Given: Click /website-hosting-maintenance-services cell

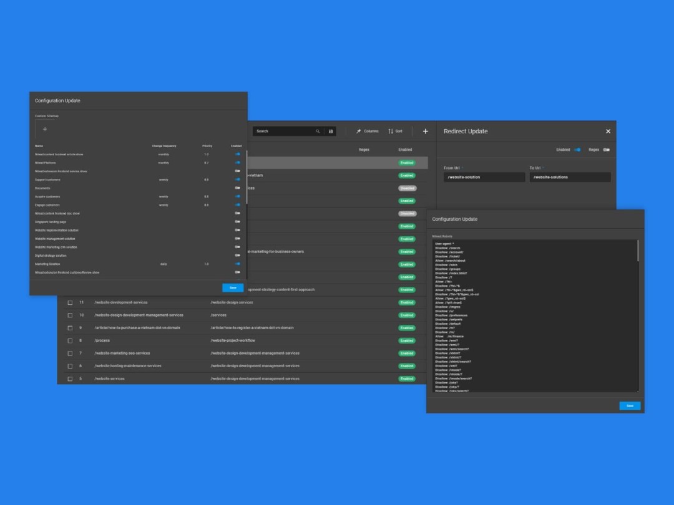Looking at the screenshot, I should click(128, 366).
